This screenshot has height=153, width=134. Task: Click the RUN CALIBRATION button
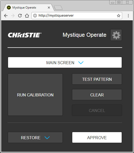tap(35, 95)
